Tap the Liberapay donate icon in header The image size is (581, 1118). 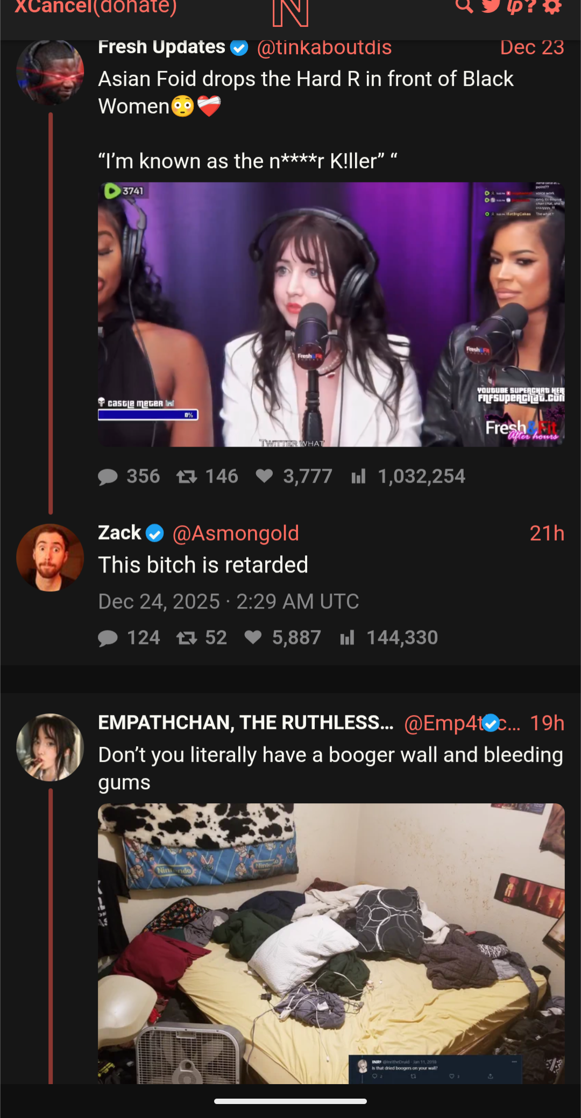pyautogui.click(x=515, y=7)
